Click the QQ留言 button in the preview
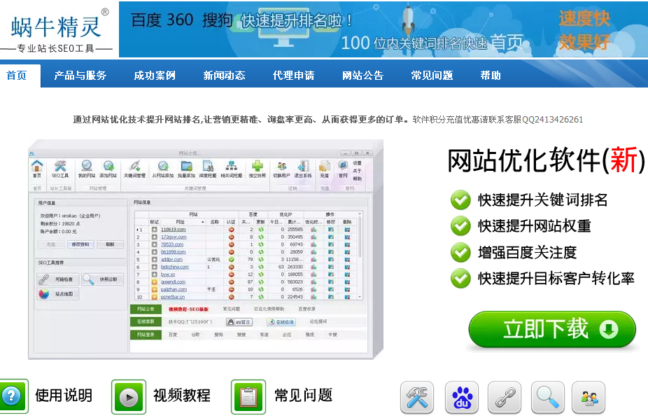This screenshot has width=648, height=418. click(x=240, y=322)
